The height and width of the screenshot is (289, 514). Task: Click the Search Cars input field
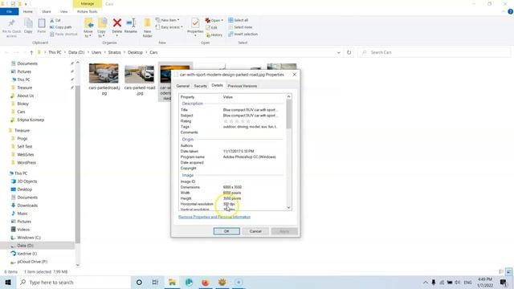pos(434,52)
